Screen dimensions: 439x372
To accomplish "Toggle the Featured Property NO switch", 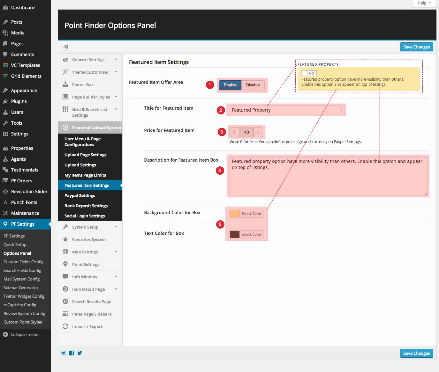I will point(309,73).
